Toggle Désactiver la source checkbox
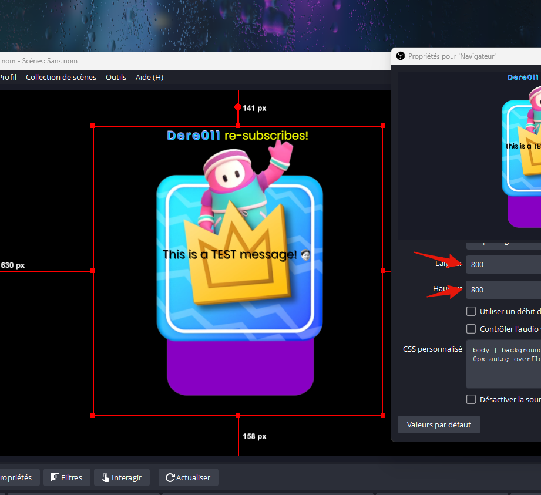The width and height of the screenshot is (541, 495). [x=471, y=399]
